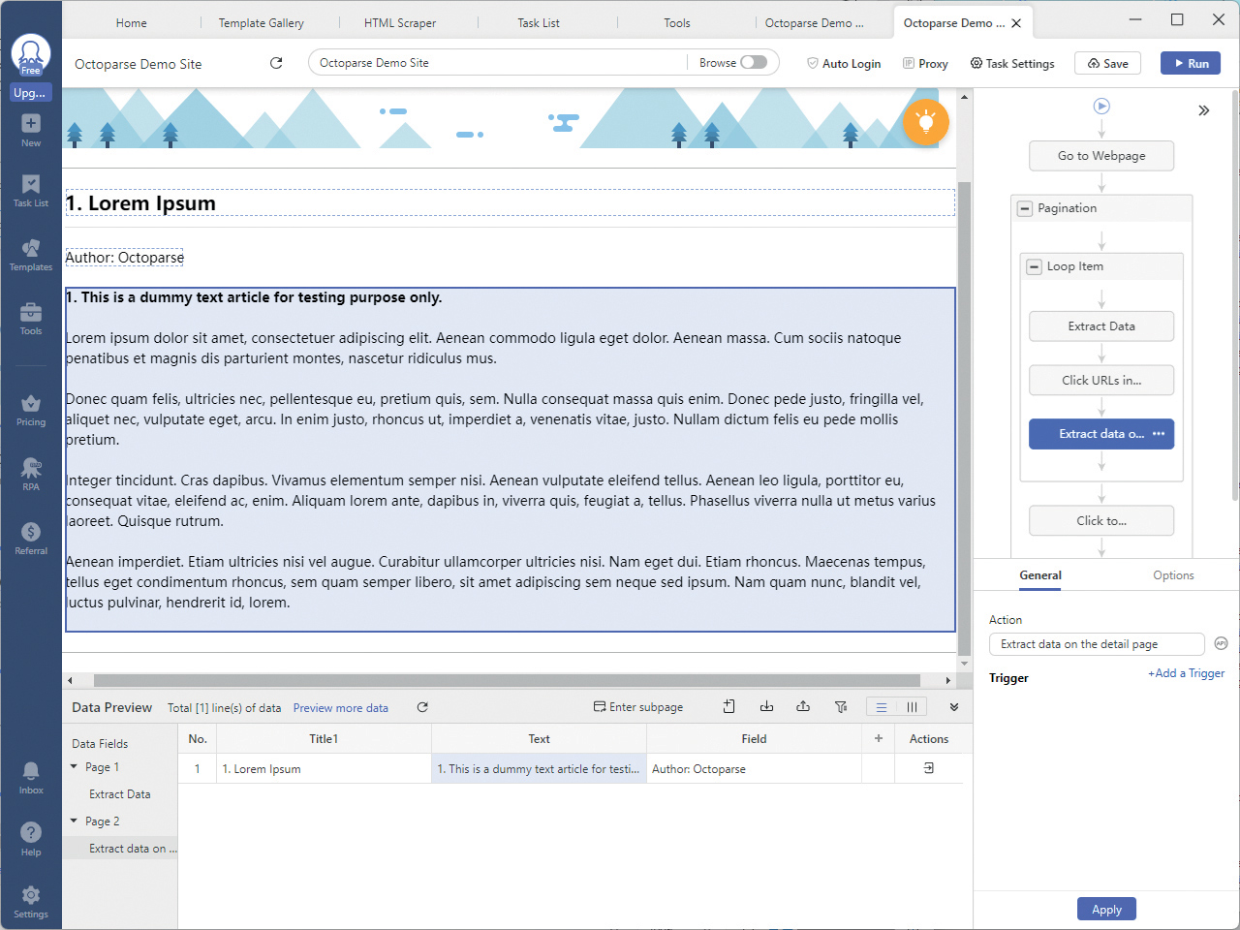Open Tools toolbox in the left sidebar
The image size is (1240, 930).
(31, 319)
